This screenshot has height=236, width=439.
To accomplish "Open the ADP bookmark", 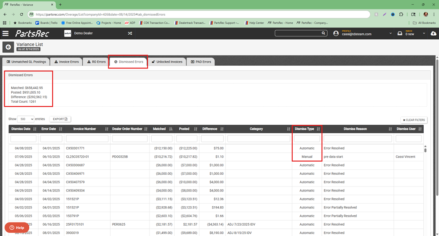I will 130,23.
